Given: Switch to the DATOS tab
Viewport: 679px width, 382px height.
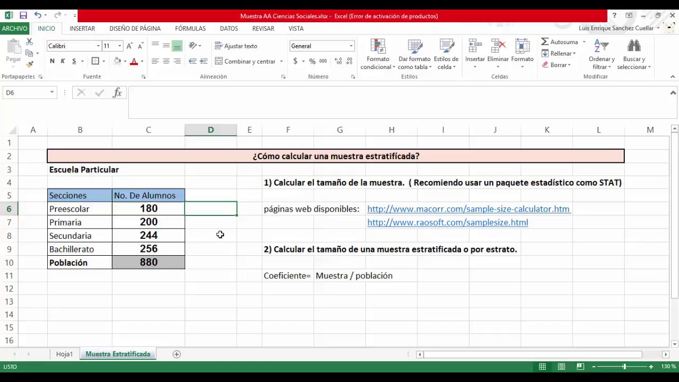Looking at the screenshot, I should 229,29.
